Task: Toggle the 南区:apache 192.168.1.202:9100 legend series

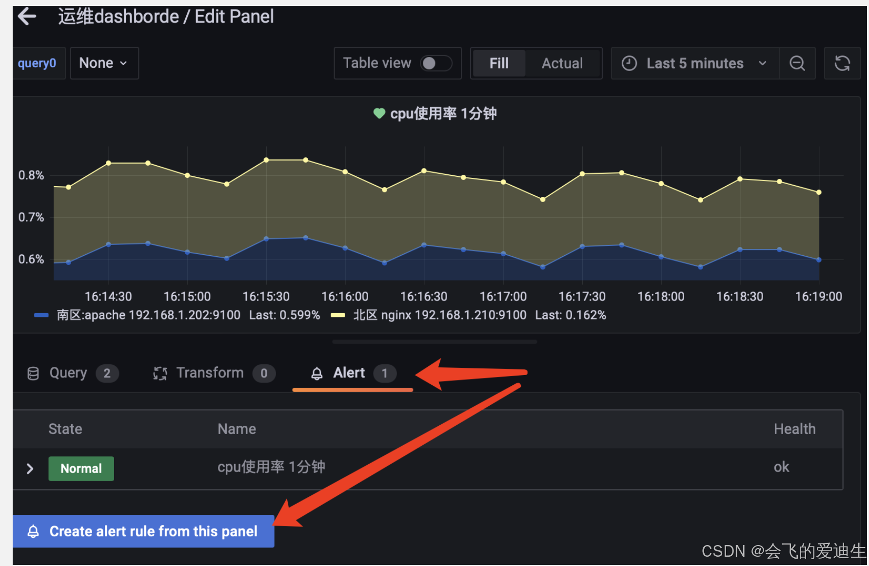Action: coord(149,315)
